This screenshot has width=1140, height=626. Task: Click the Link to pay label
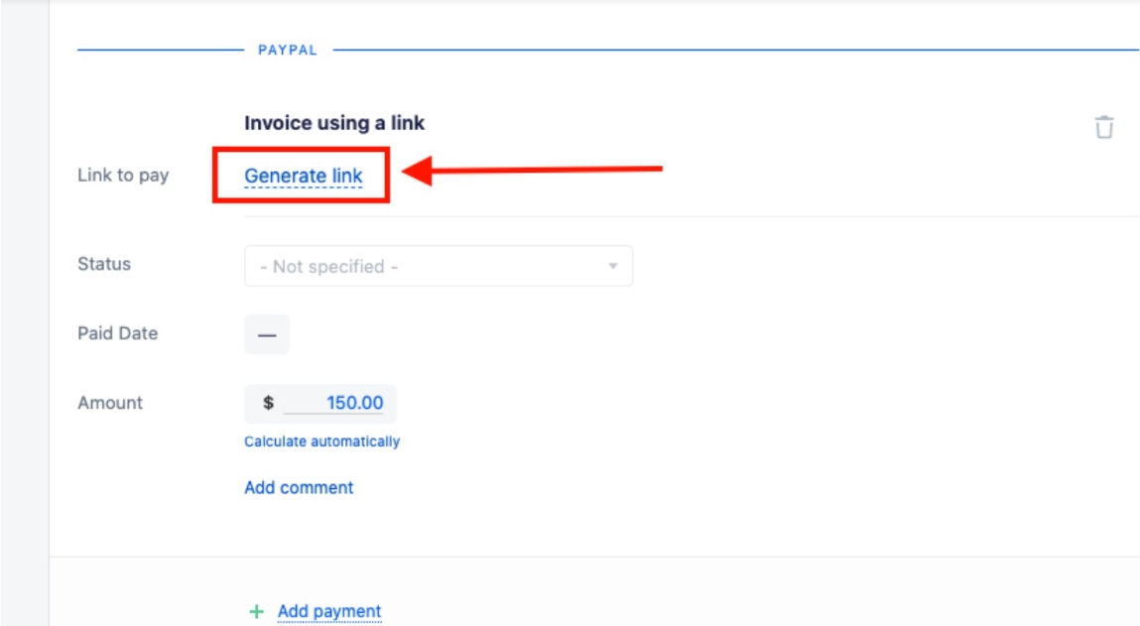(x=123, y=176)
